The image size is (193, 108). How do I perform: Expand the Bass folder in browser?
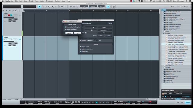(x=163, y=31)
